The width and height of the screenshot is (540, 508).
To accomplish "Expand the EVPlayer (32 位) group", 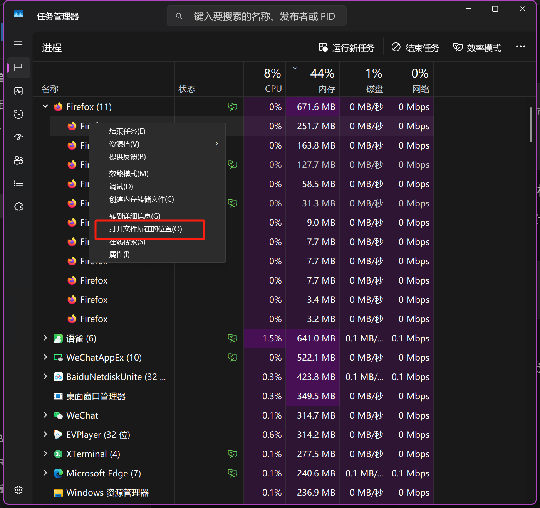I will tap(45, 434).
